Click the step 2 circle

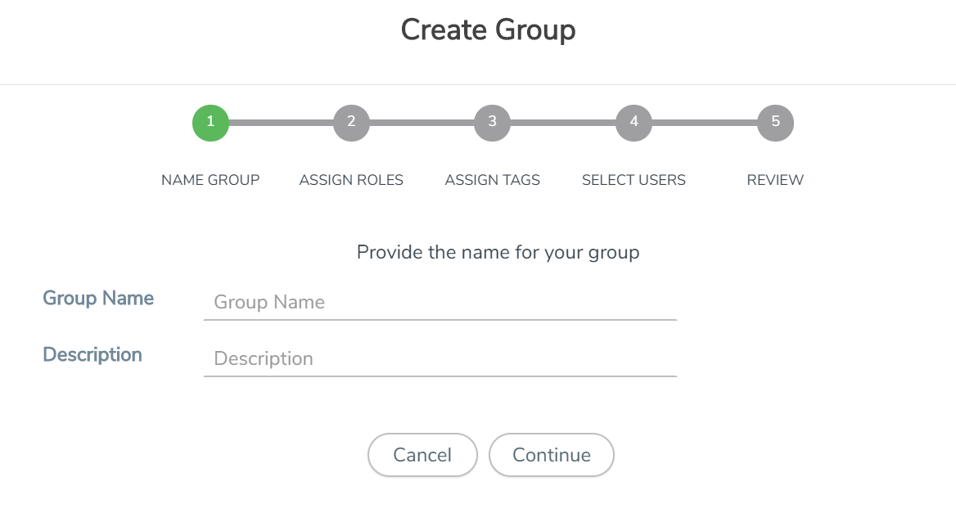coord(351,123)
